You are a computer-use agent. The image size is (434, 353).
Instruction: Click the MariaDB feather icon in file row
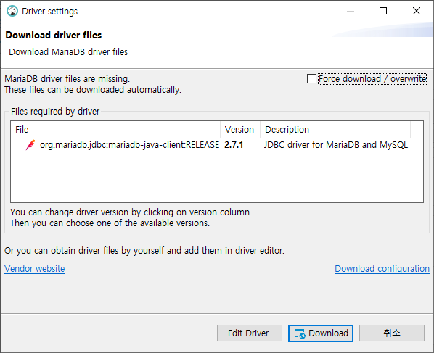click(30, 145)
